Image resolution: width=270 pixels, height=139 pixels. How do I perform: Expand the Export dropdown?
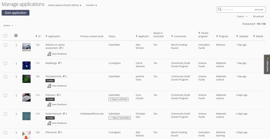(x=242, y=17)
